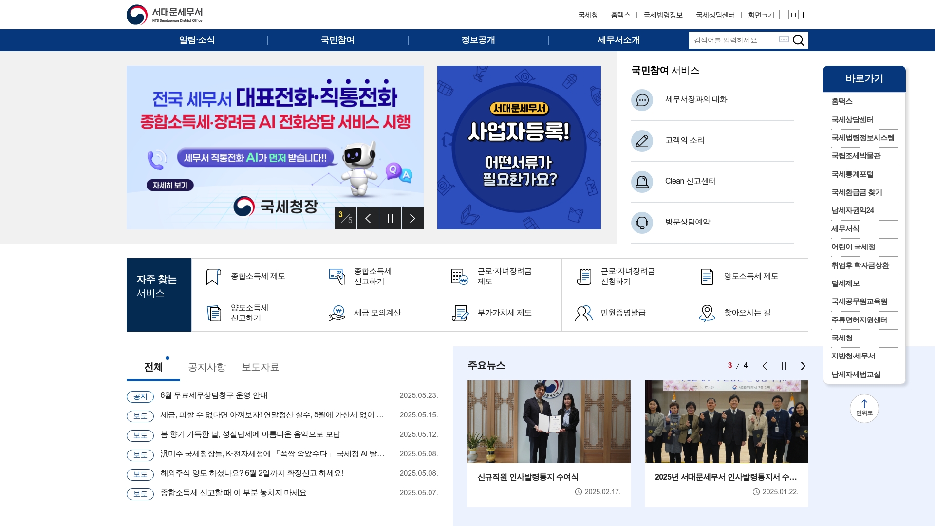
Task: Click 탈세제보 in 바로가기 sidebar
Action: point(845,283)
